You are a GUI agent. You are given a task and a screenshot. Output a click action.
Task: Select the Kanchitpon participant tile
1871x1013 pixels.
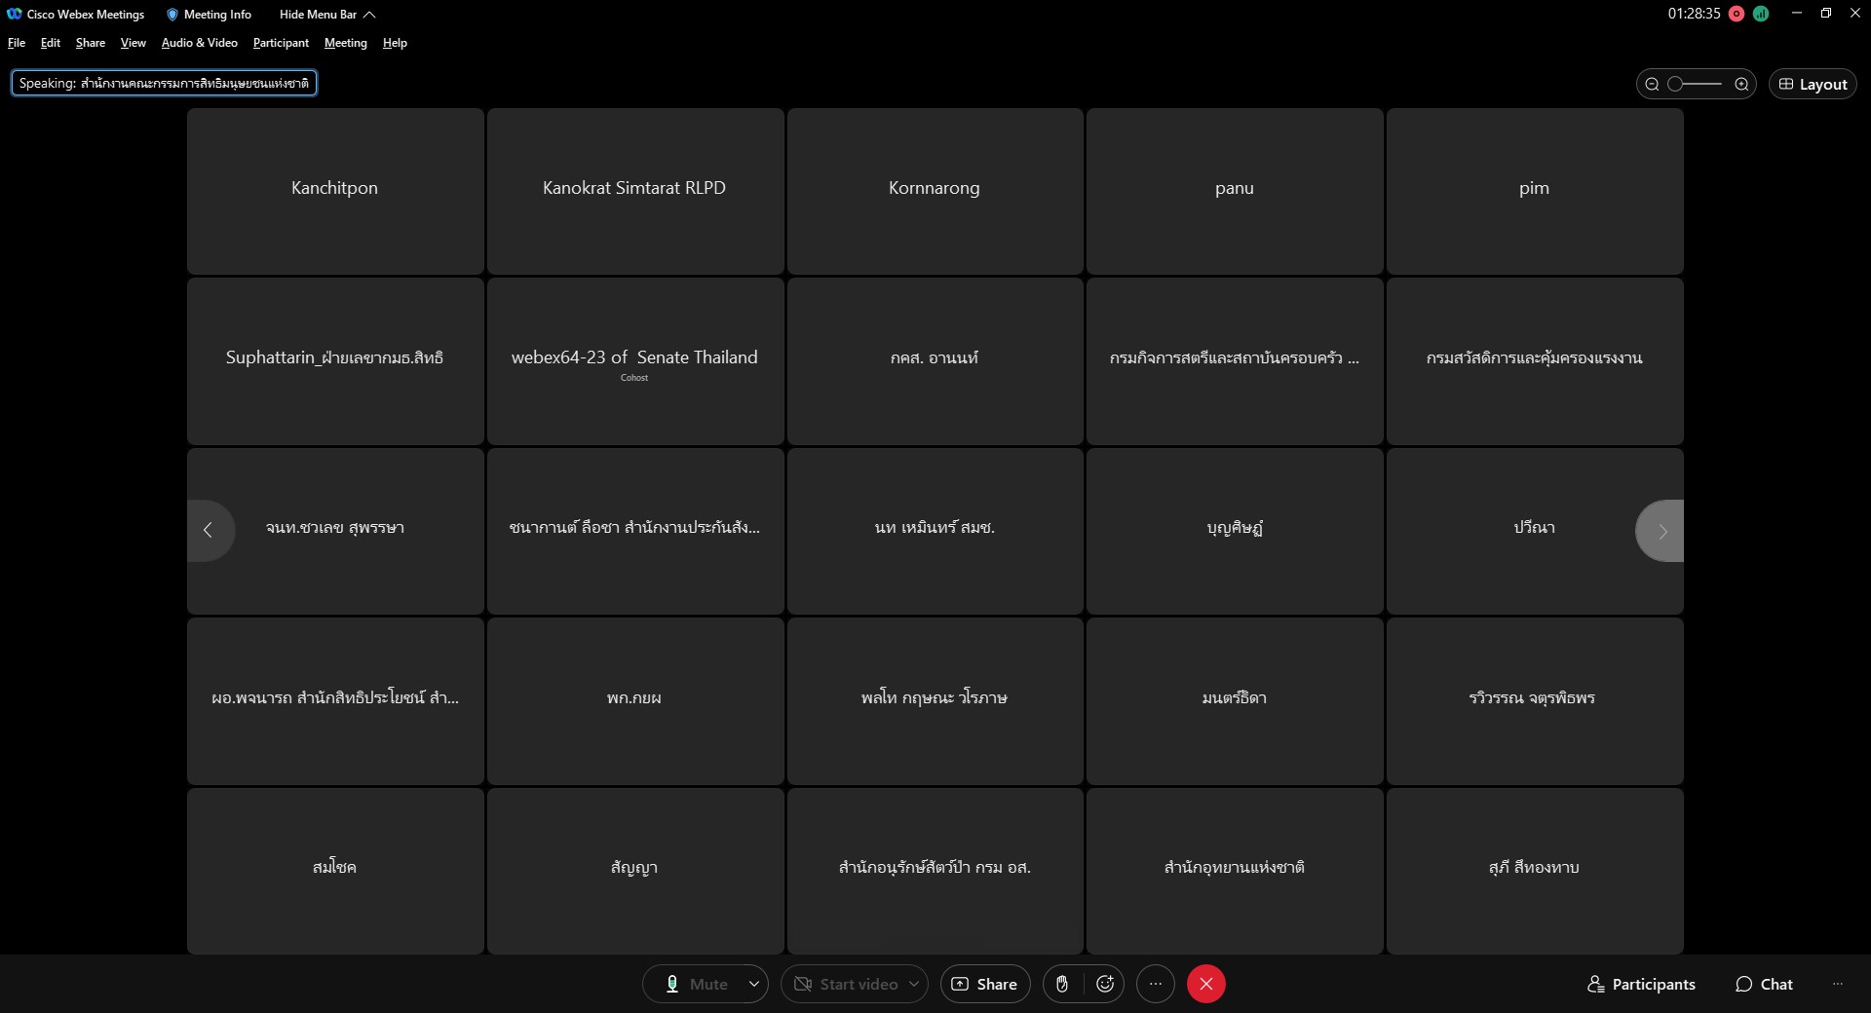tap(335, 191)
